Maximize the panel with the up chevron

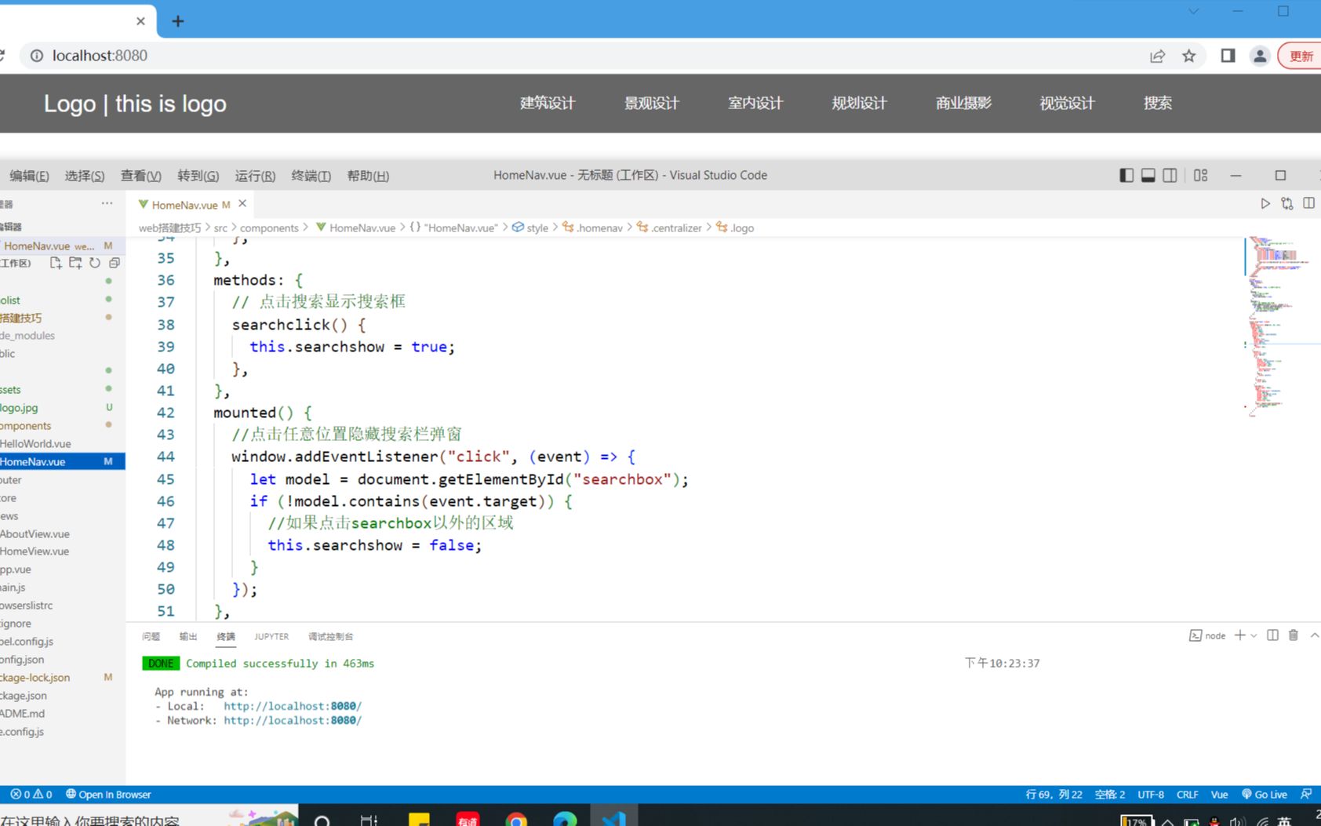pyautogui.click(x=1315, y=635)
